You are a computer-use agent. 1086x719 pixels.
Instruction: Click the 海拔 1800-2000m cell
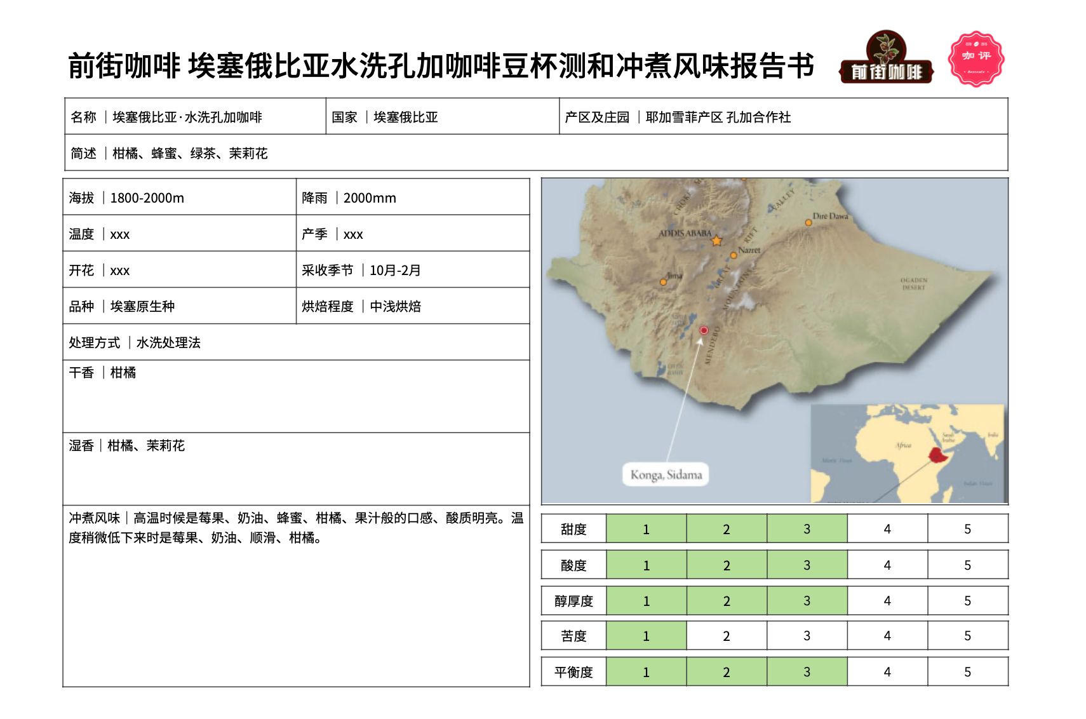click(x=179, y=198)
